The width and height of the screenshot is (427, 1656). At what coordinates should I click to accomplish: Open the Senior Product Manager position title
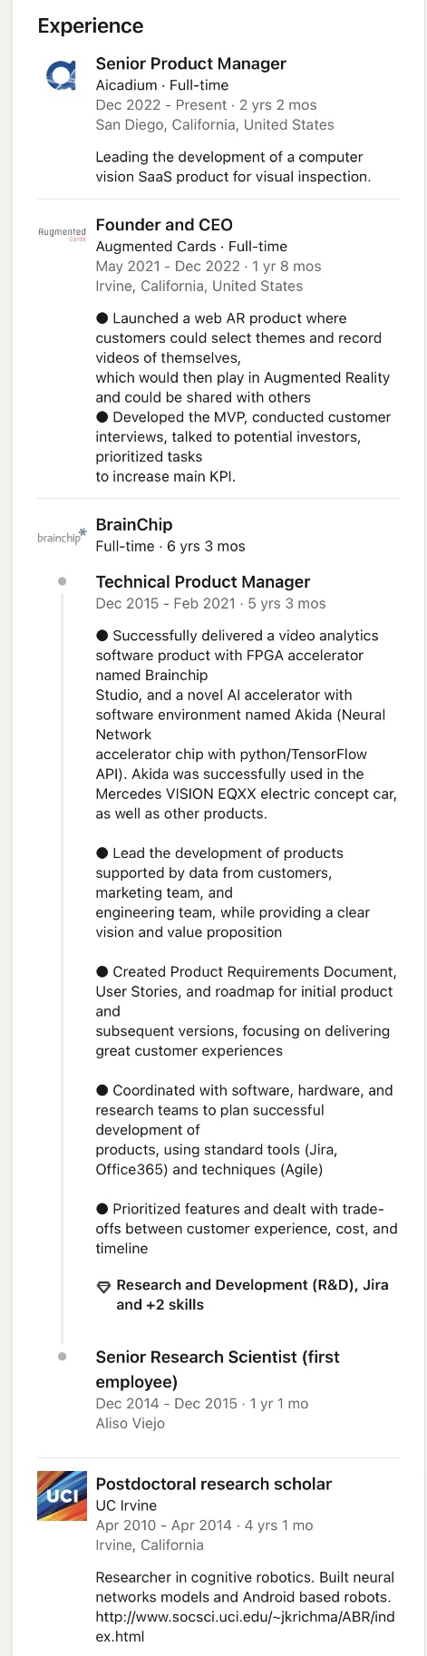point(190,63)
